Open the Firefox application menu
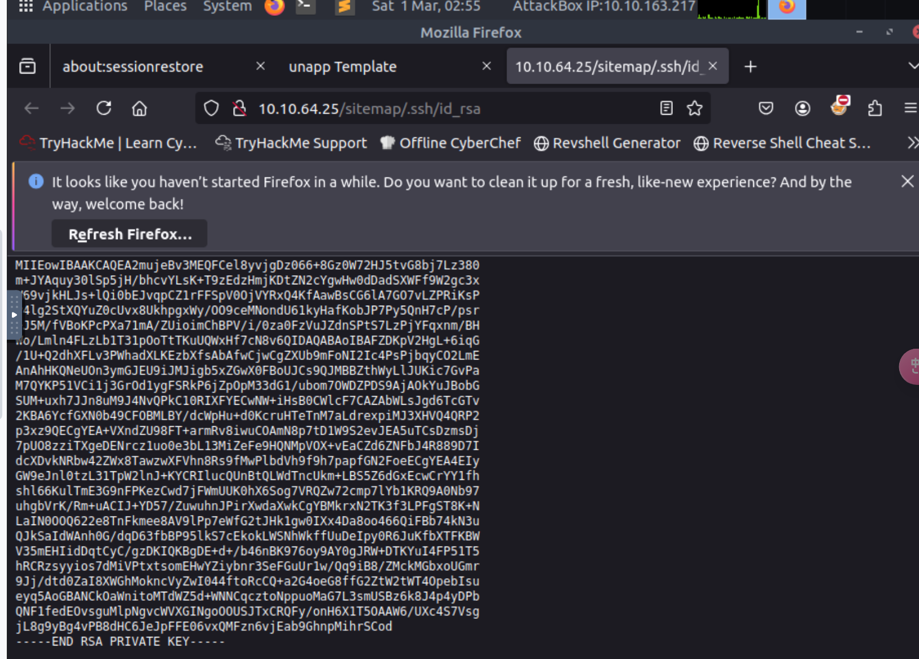The height and width of the screenshot is (659, 919). 910,108
